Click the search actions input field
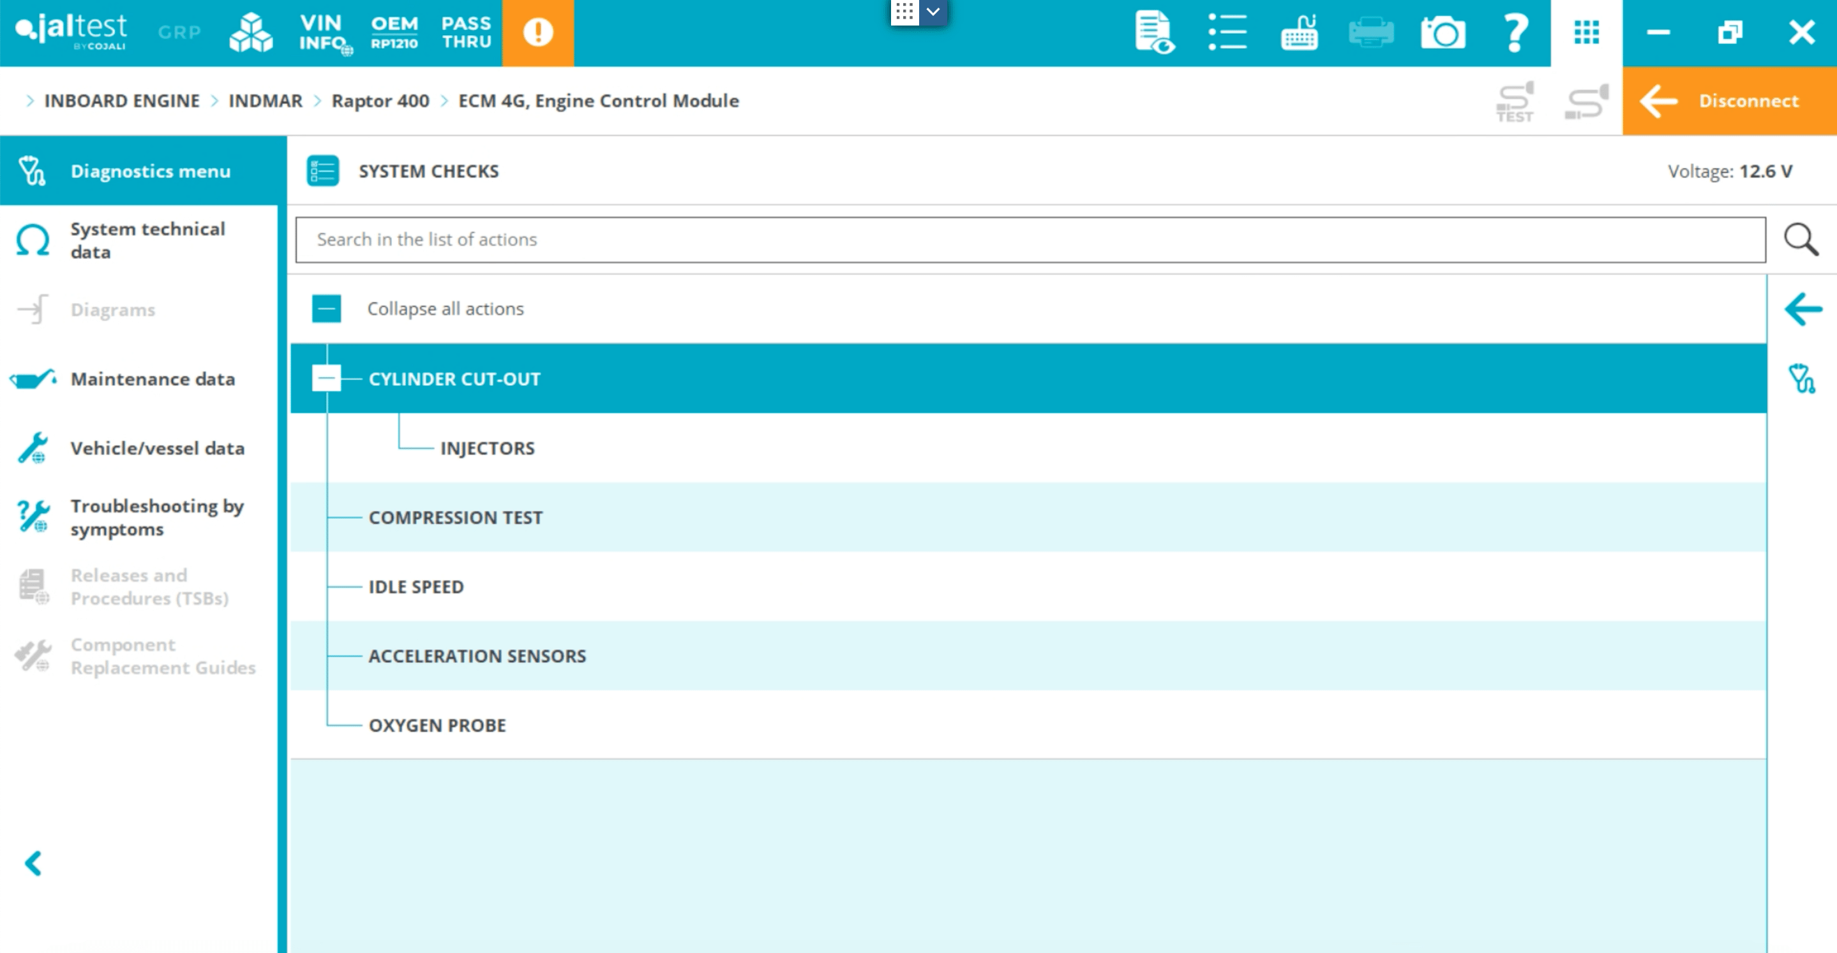The width and height of the screenshot is (1837, 953). 1030,239
